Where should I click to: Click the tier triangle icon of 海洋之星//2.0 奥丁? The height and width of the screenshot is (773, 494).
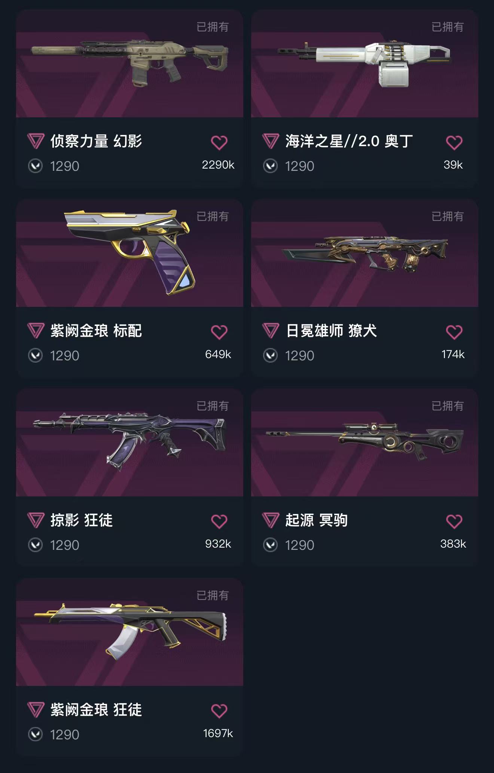click(271, 141)
